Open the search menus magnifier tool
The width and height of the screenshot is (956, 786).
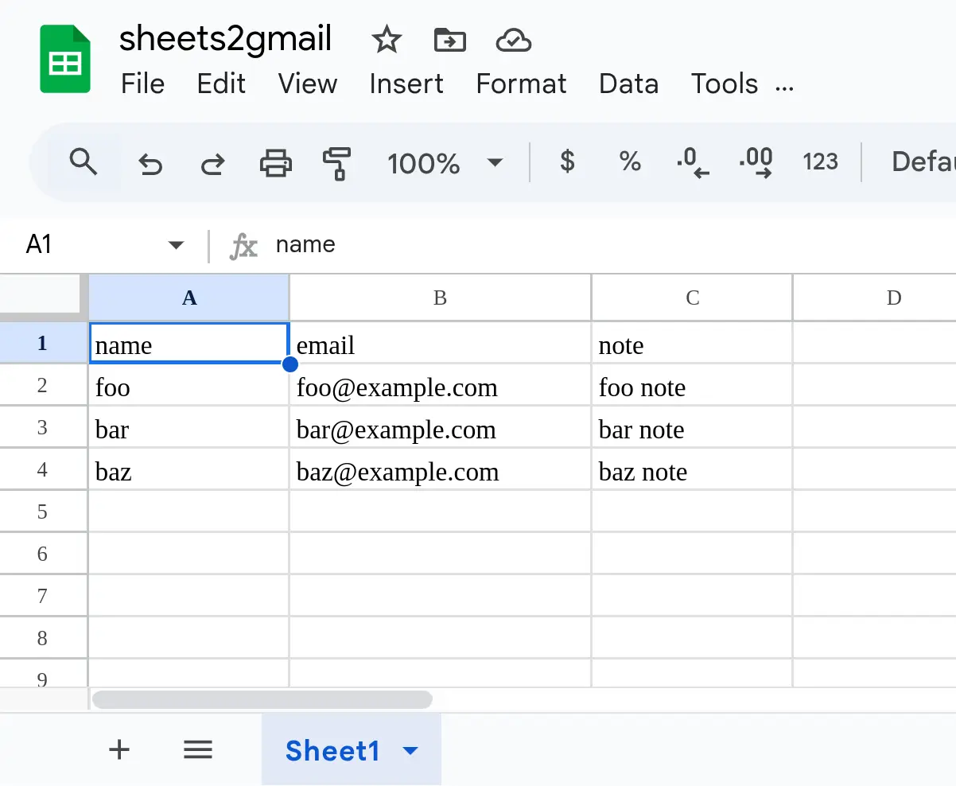[84, 162]
